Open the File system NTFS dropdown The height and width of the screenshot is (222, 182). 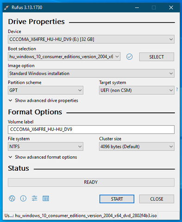pyautogui.click(x=45, y=147)
